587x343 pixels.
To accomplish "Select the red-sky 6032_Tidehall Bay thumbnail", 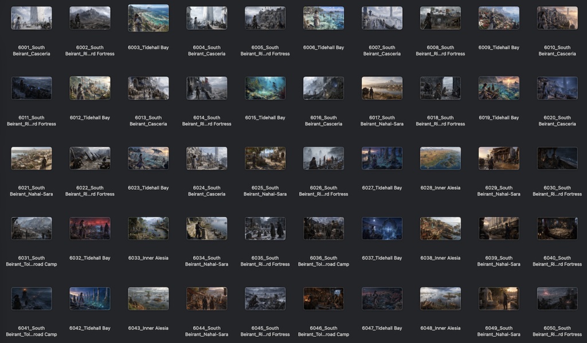I will [x=90, y=228].
